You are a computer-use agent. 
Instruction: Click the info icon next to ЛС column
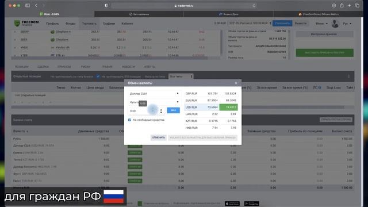320,87
